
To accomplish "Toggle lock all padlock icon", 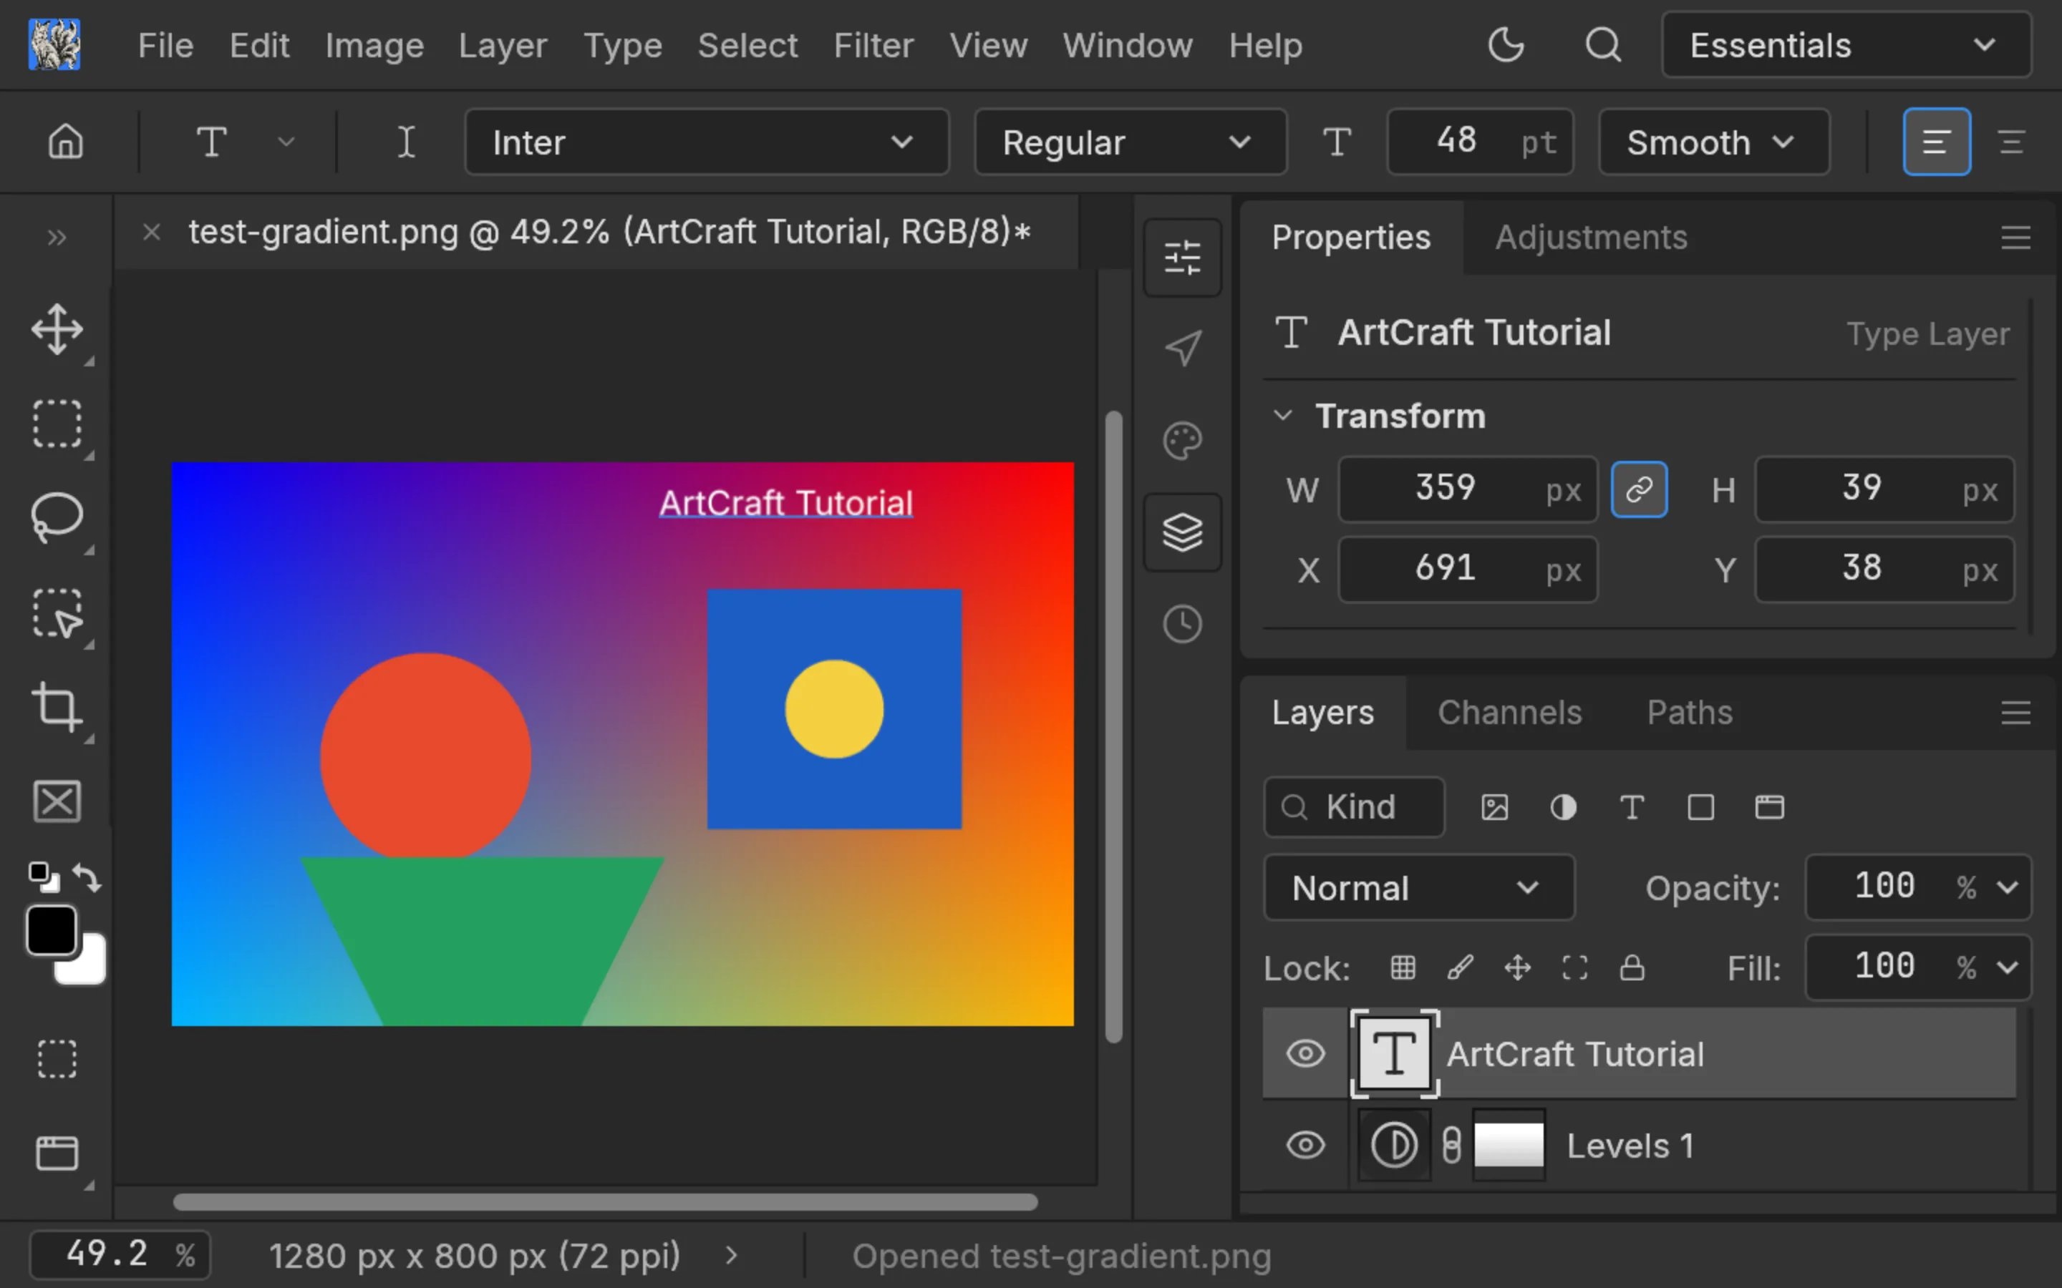I will [x=1632, y=967].
